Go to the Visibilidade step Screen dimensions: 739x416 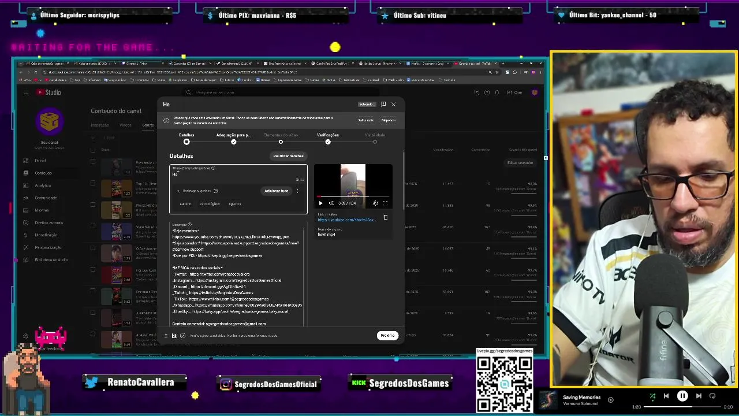[x=375, y=138]
